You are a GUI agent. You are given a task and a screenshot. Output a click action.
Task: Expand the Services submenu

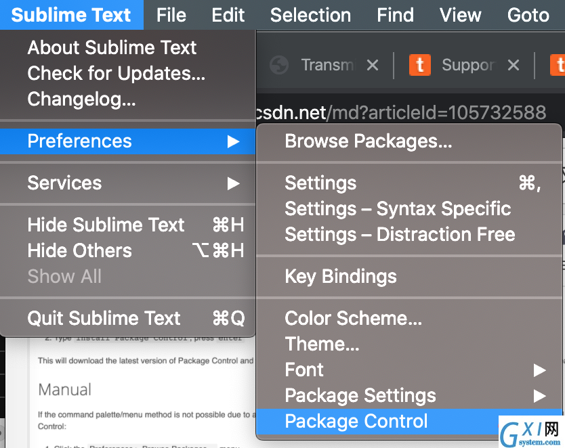(127, 183)
